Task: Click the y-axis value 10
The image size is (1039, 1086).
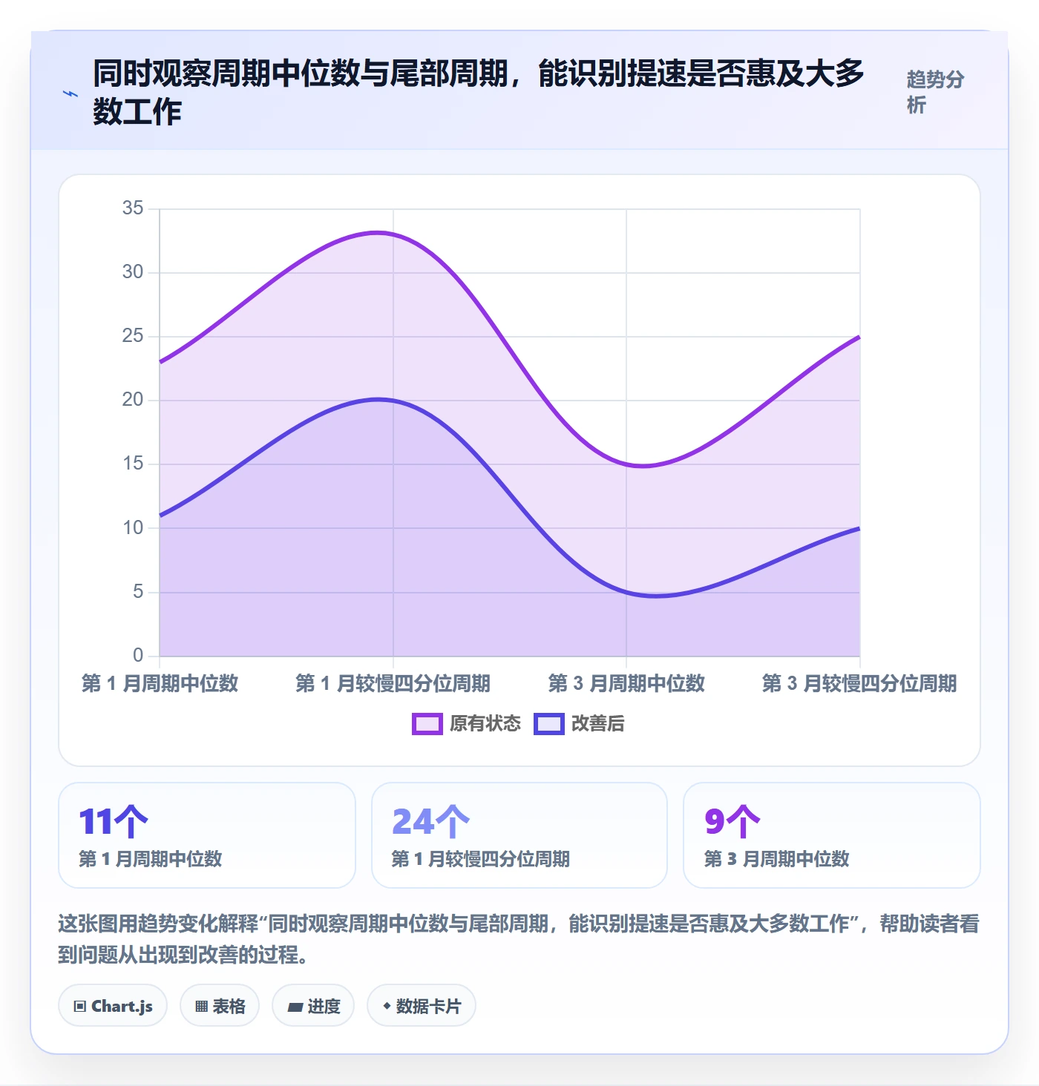Action: 133,527
